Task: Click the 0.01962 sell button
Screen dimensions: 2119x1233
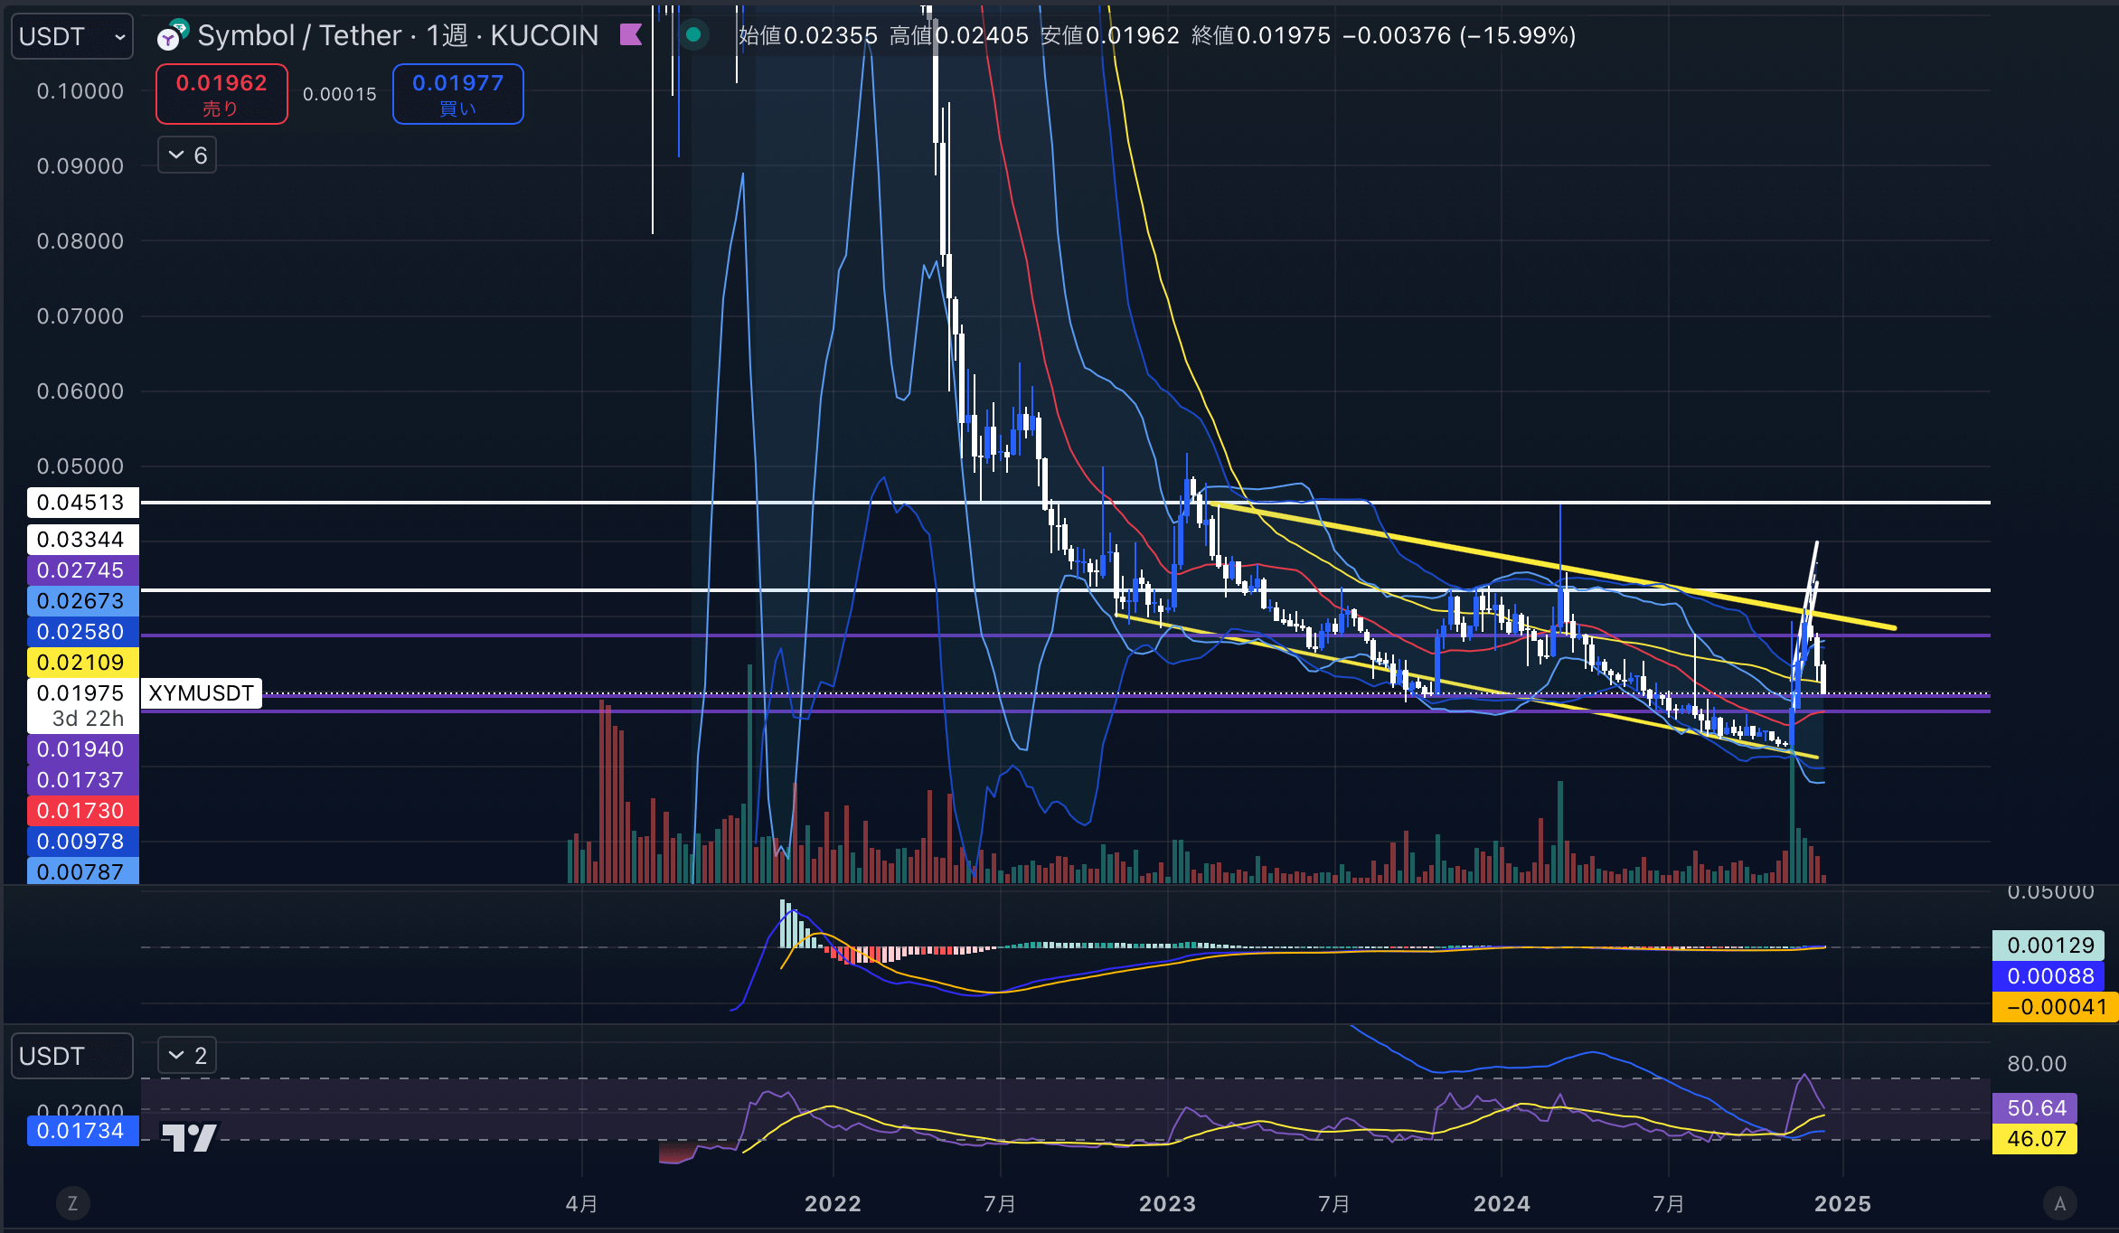Action: coord(221,94)
